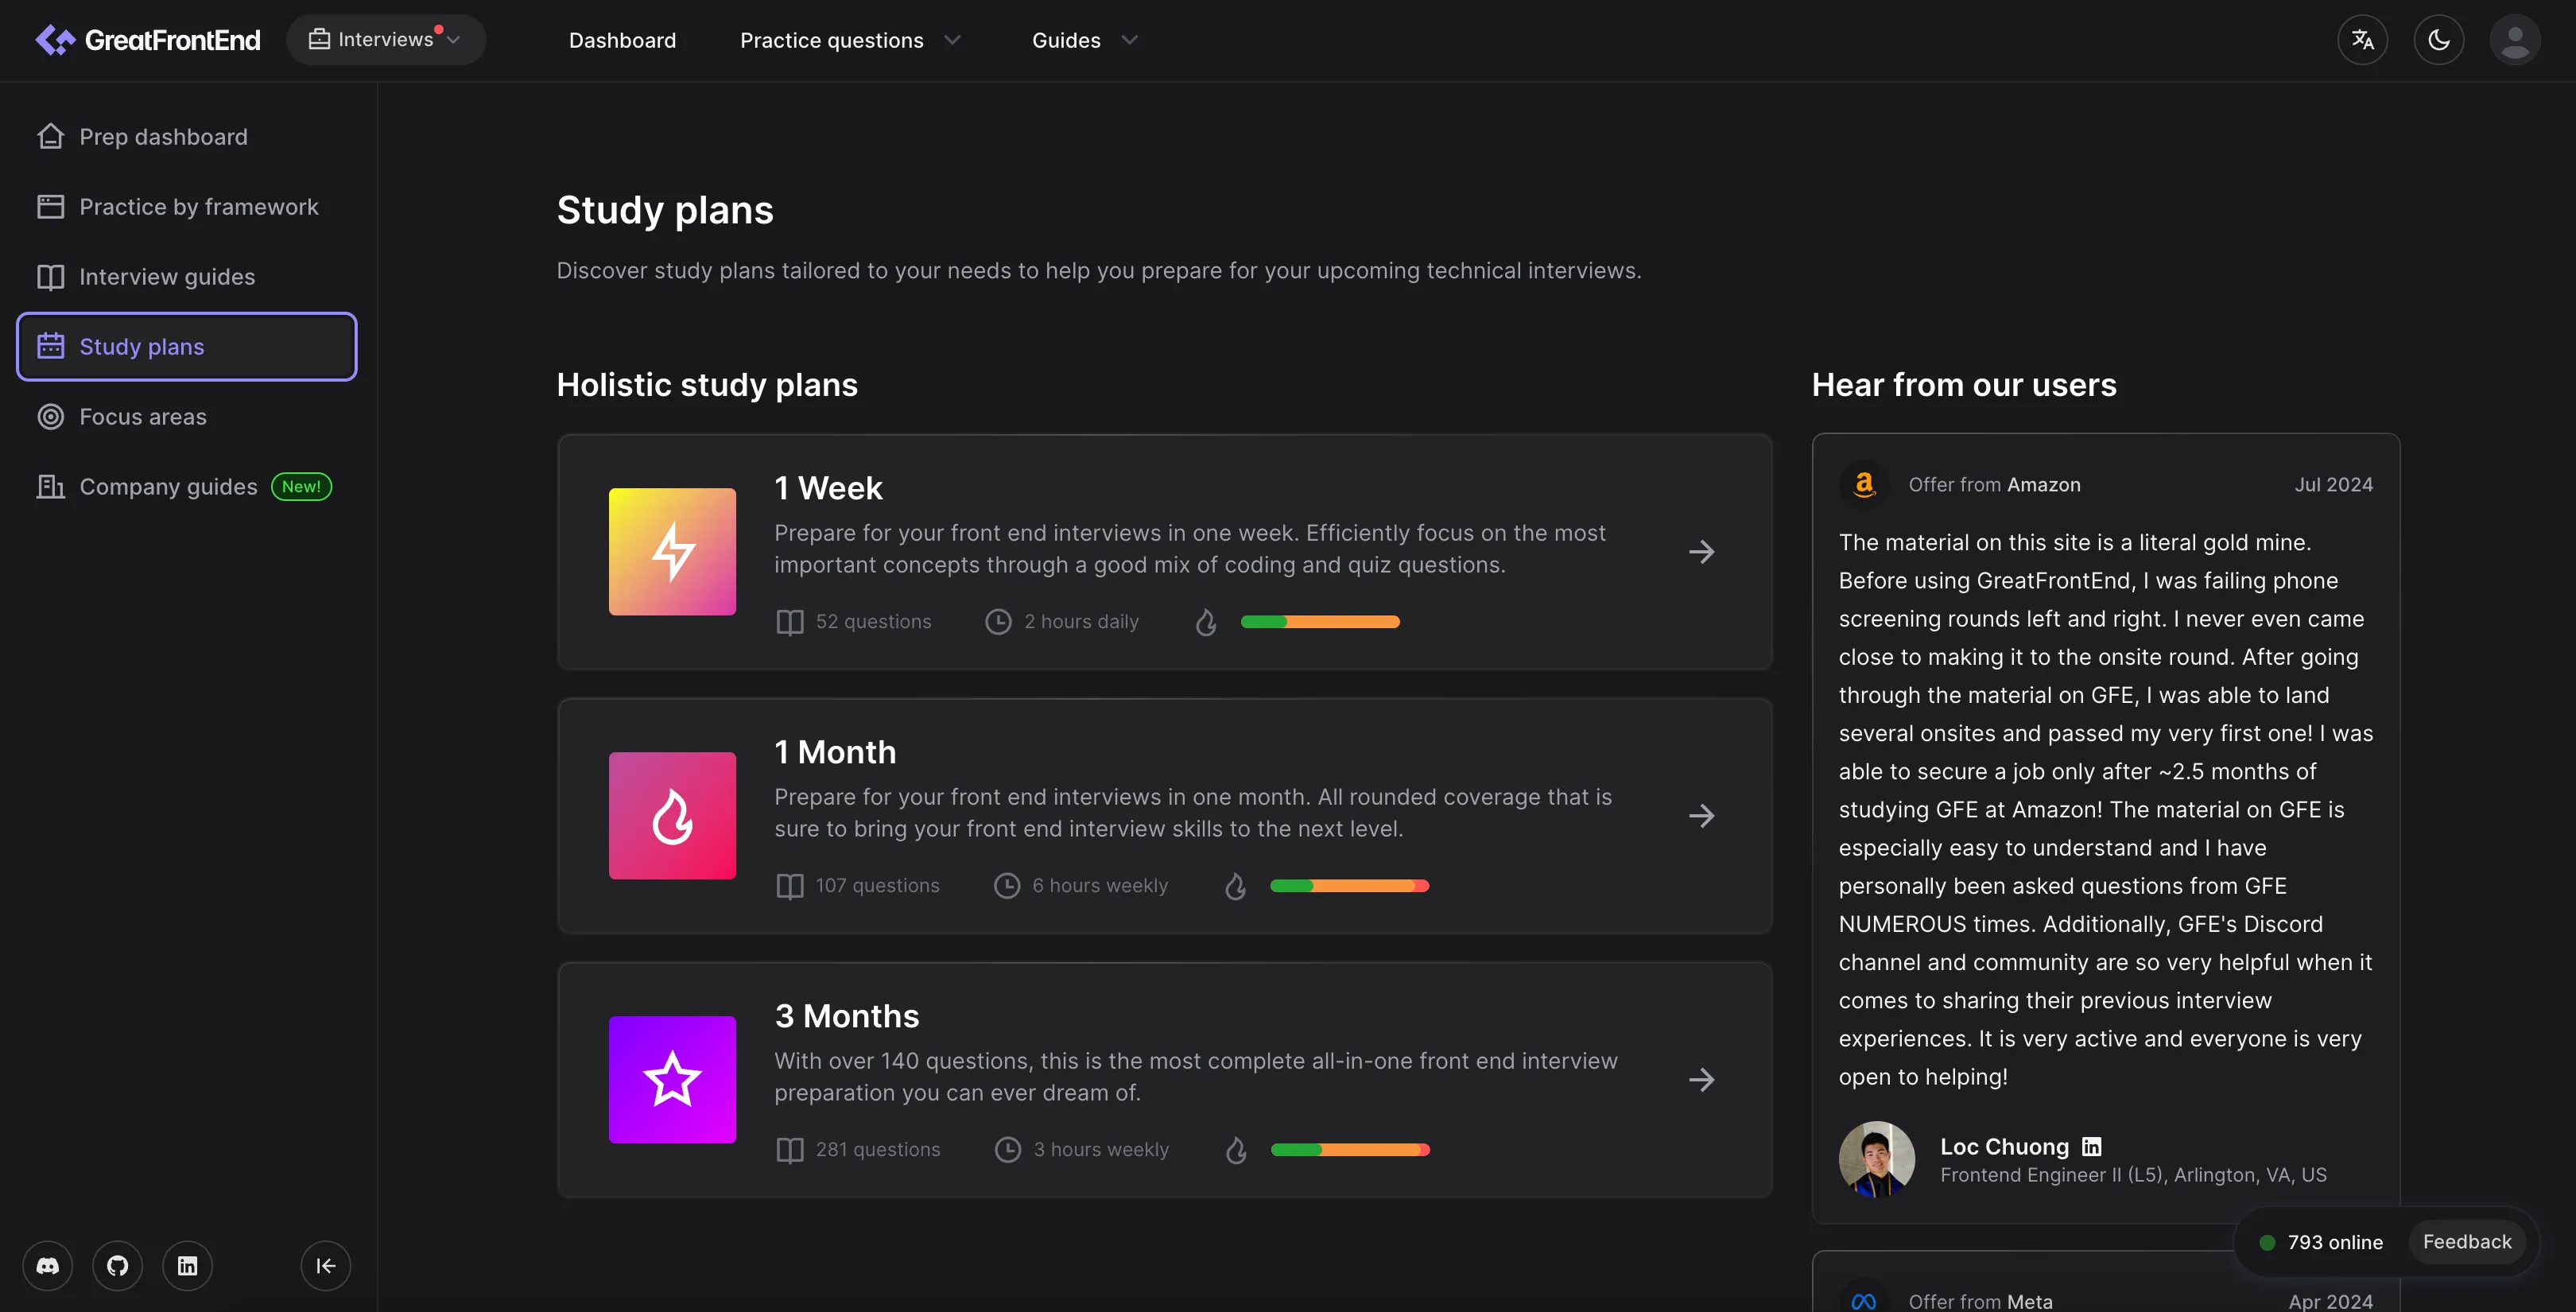Click the 3 Months difficulty progress bar
The height and width of the screenshot is (1312, 2576).
1350,1150
